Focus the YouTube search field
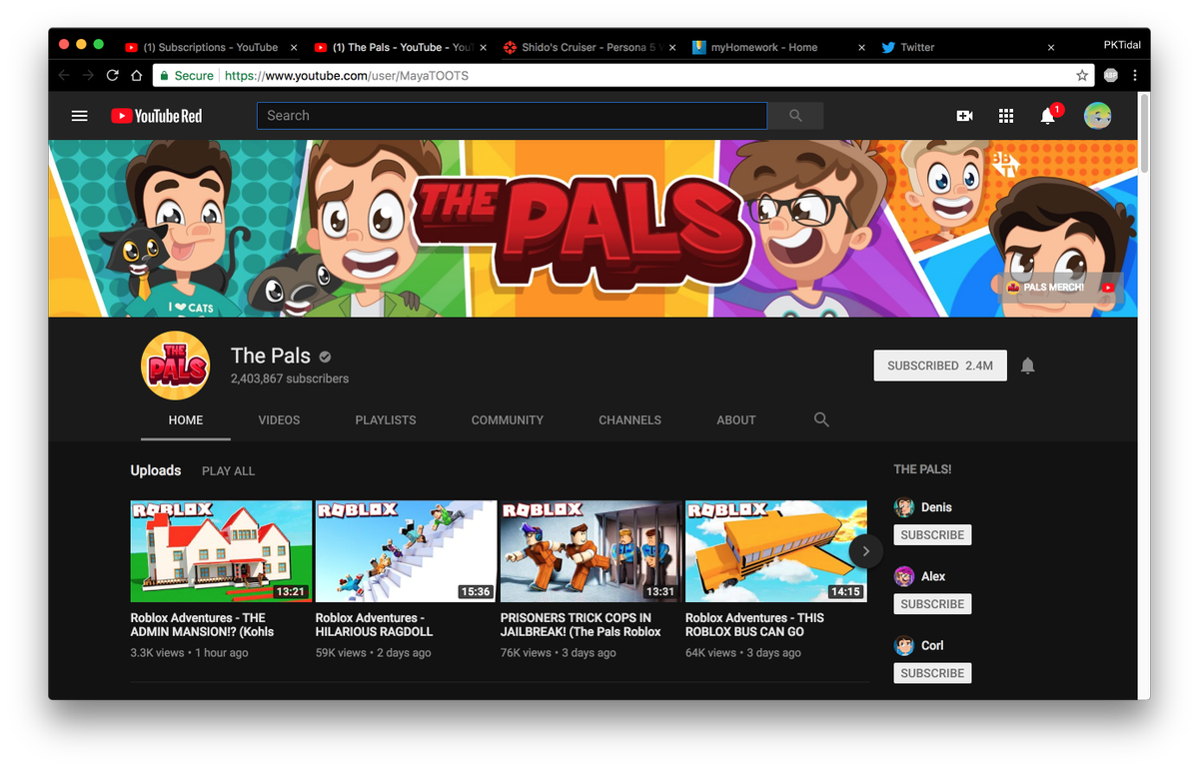 [512, 116]
